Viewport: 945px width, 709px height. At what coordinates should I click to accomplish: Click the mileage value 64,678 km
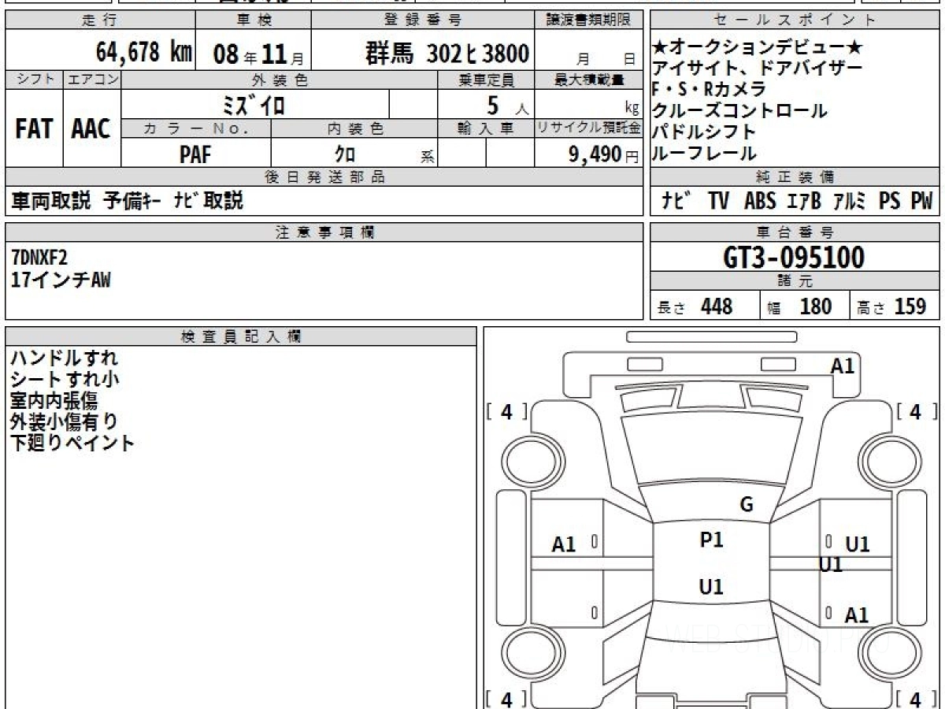[x=143, y=53]
